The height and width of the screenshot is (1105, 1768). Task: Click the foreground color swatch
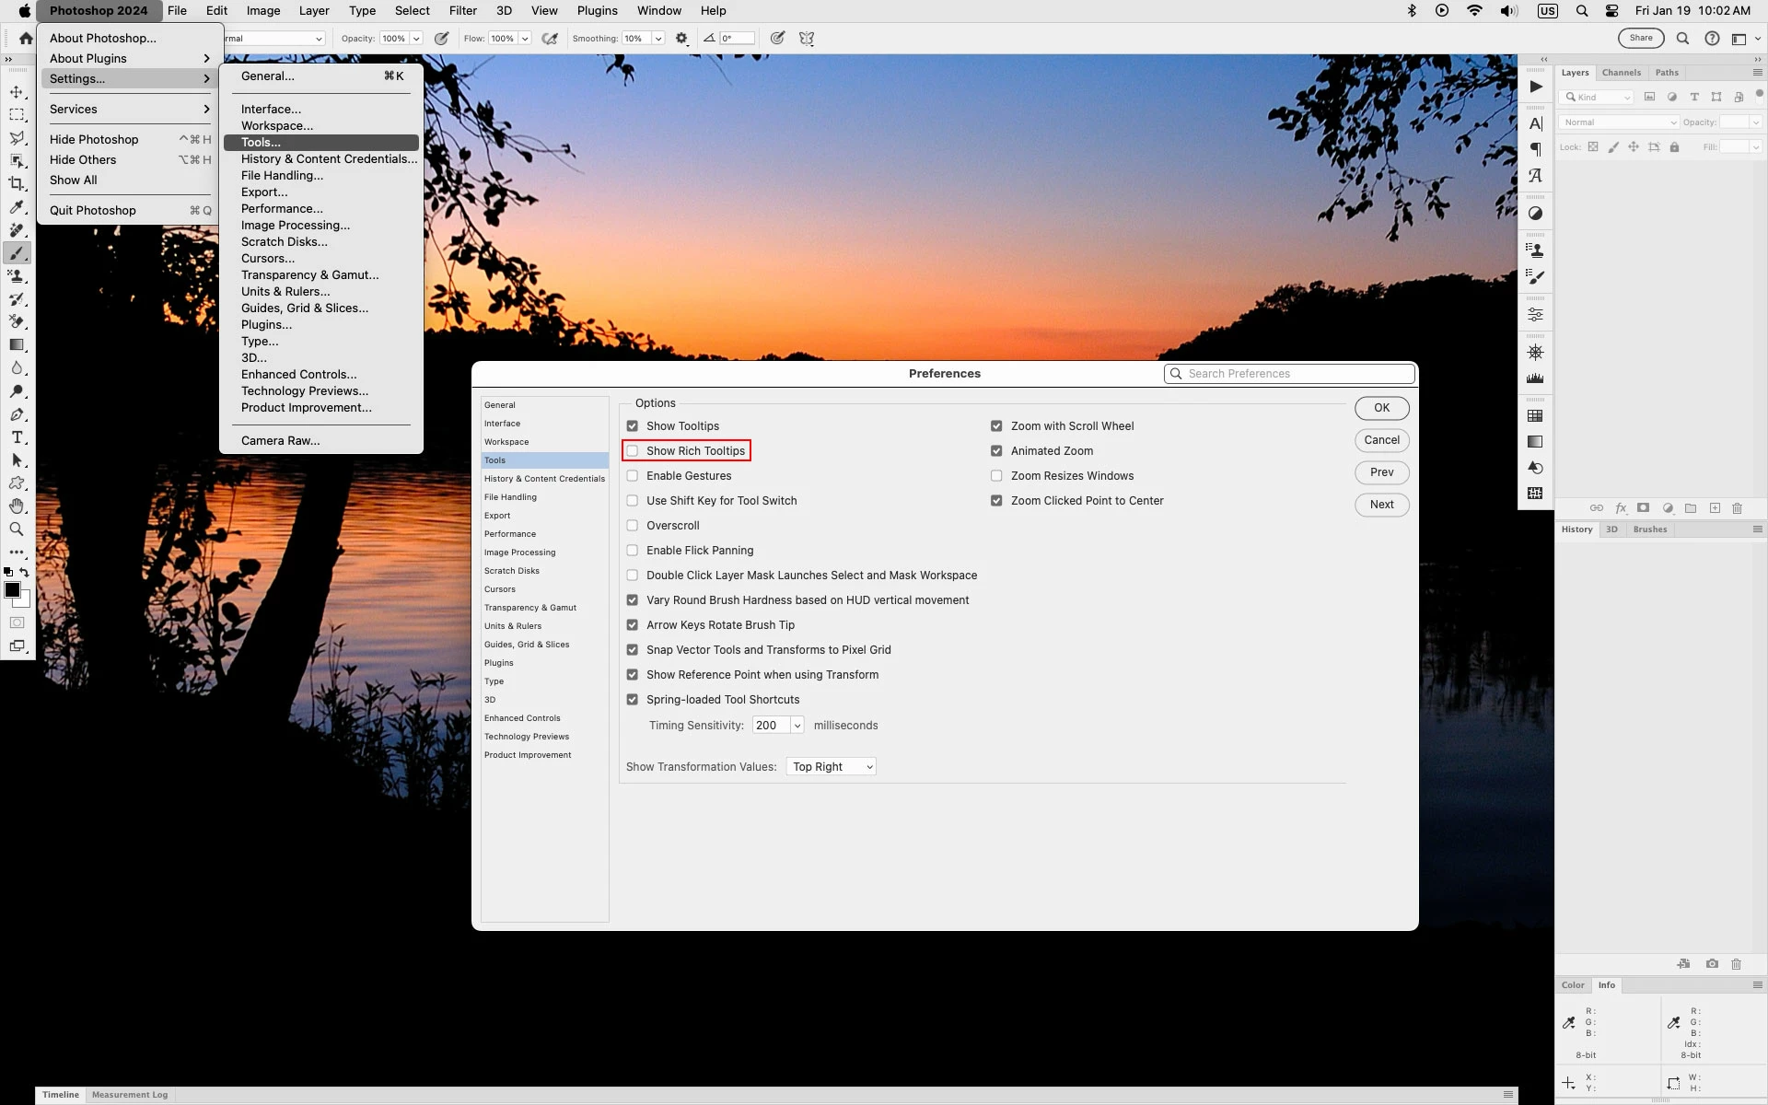coord(12,590)
